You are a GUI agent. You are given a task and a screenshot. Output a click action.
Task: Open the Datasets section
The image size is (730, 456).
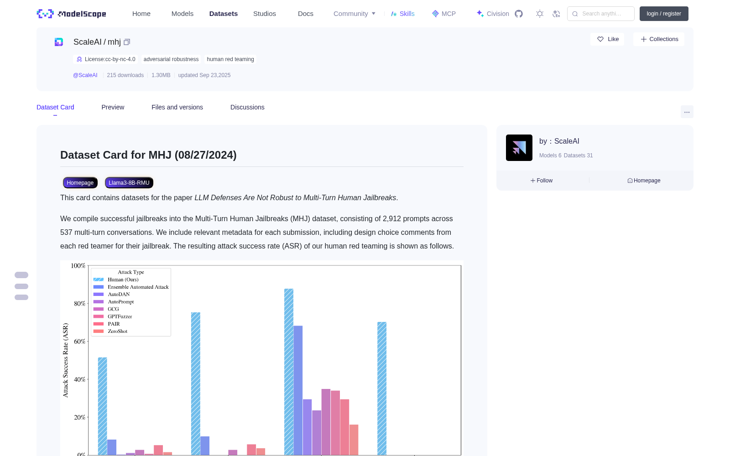[224, 14]
